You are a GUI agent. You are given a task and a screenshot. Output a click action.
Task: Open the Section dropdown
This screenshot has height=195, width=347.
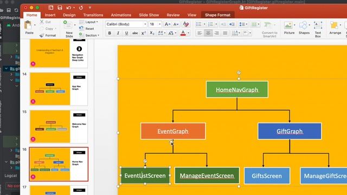tap(89, 35)
